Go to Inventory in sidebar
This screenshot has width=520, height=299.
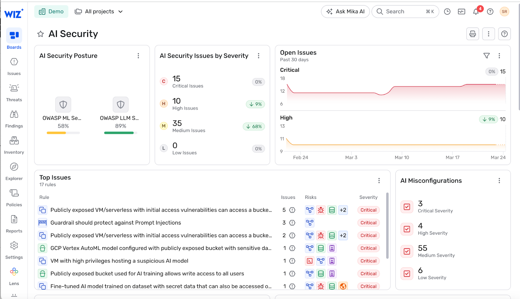pyautogui.click(x=14, y=146)
